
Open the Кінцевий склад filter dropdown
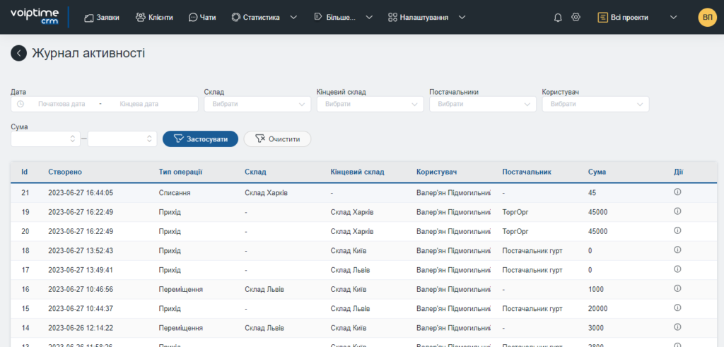[370, 105]
